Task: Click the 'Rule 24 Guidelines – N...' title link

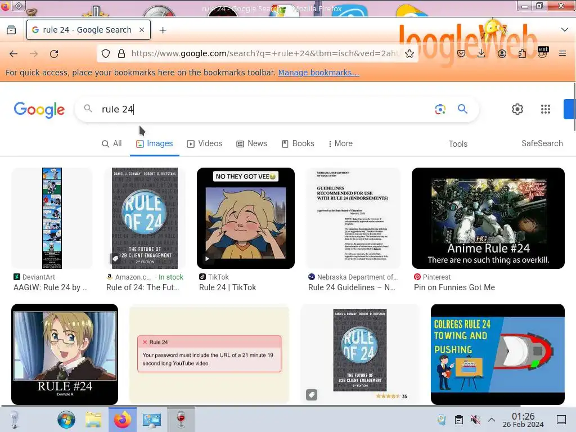Action: coord(352,287)
